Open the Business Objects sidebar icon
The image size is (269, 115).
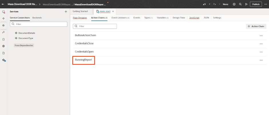(3, 32)
